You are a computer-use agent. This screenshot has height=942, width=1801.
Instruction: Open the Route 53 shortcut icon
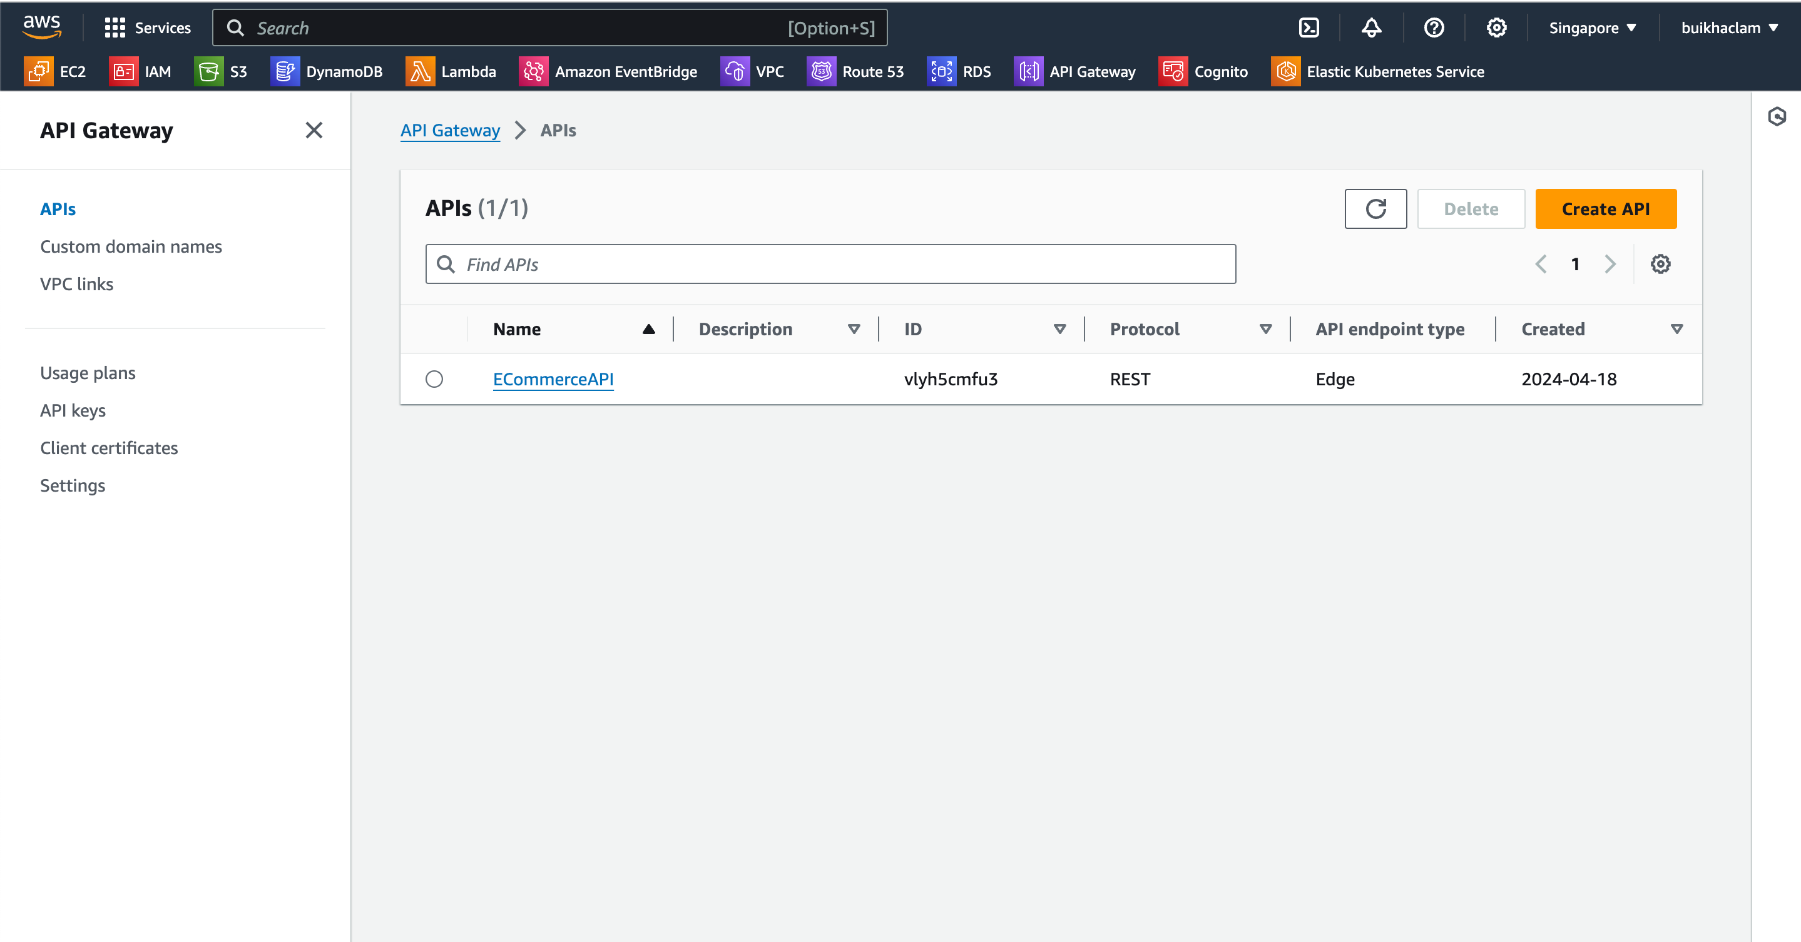point(822,71)
